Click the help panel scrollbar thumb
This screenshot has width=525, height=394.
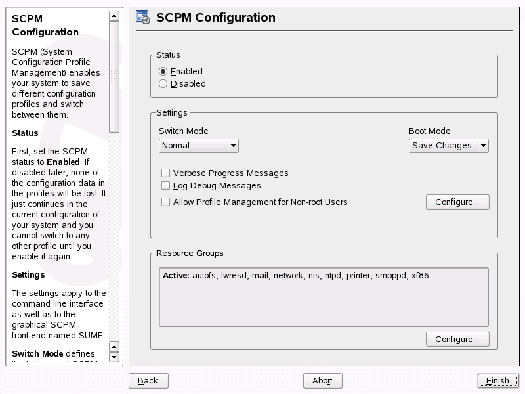point(114,76)
